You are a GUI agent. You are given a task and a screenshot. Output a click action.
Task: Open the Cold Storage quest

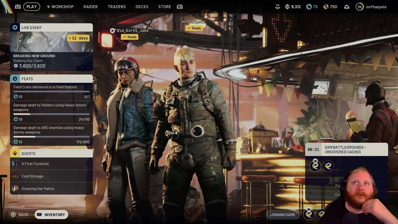(51, 176)
